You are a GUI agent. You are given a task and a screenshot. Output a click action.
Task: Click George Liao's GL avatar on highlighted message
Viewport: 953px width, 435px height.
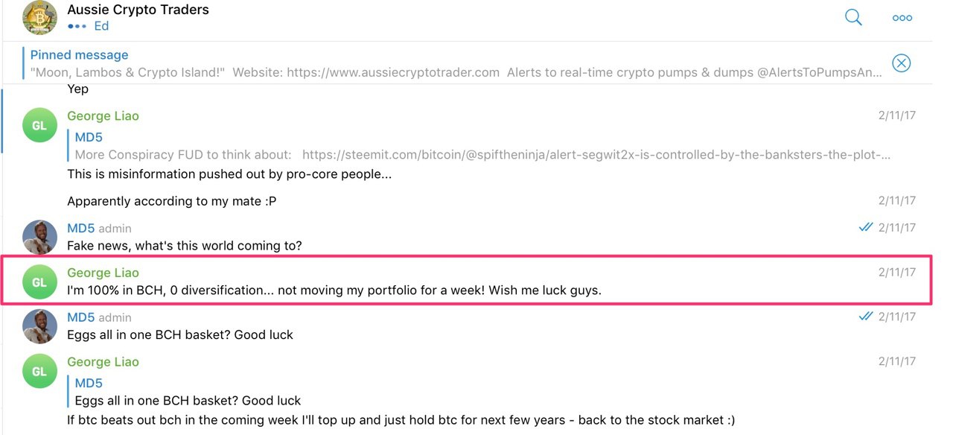pyautogui.click(x=39, y=282)
